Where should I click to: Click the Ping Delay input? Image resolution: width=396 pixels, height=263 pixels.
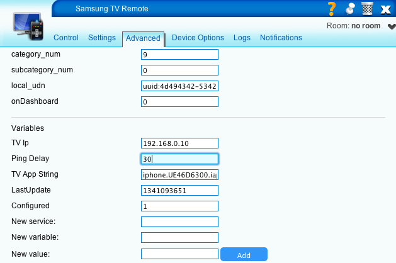pos(179,159)
